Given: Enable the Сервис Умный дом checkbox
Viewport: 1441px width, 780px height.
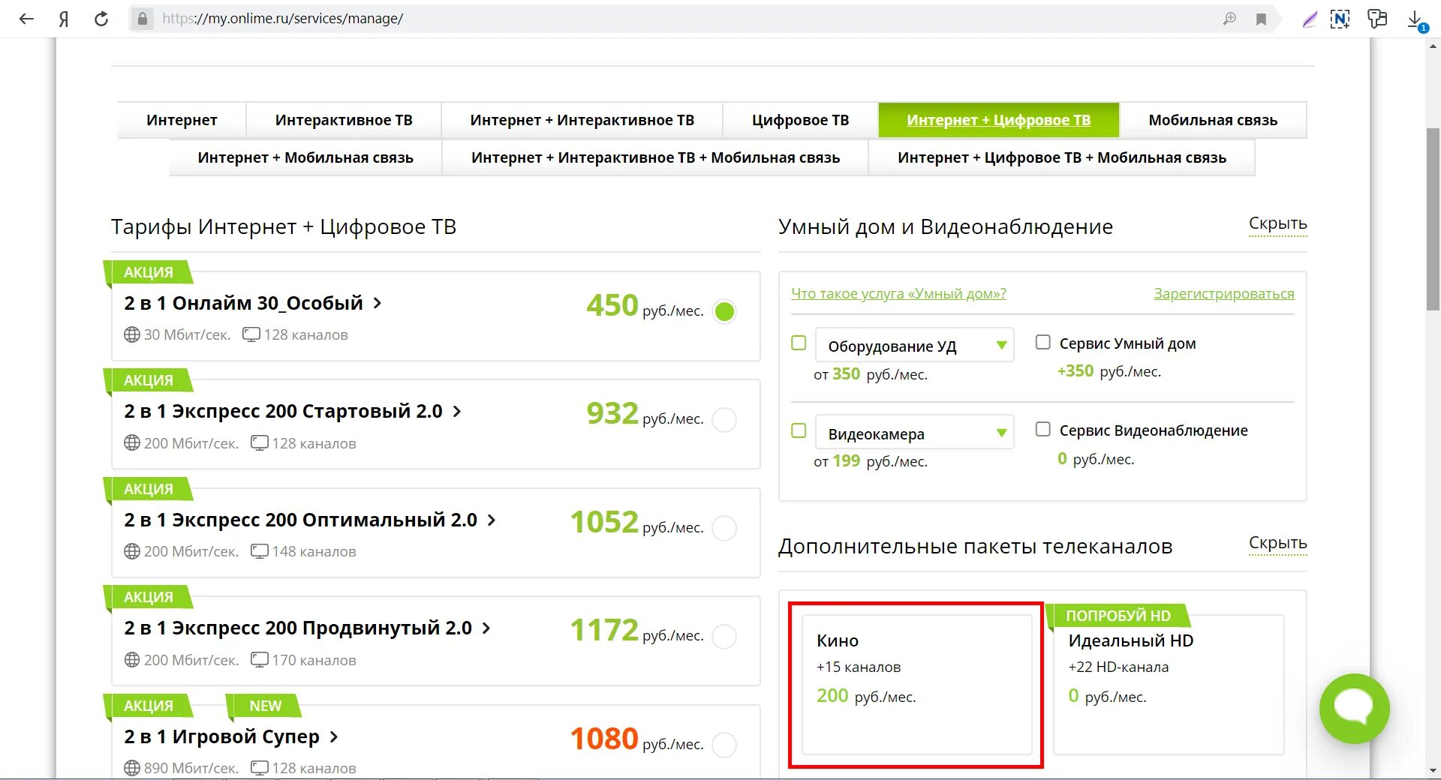Looking at the screenshot, I should point(1042,342).
